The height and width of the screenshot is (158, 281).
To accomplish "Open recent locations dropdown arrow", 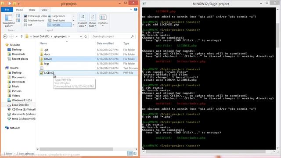I will pos(17,36).
